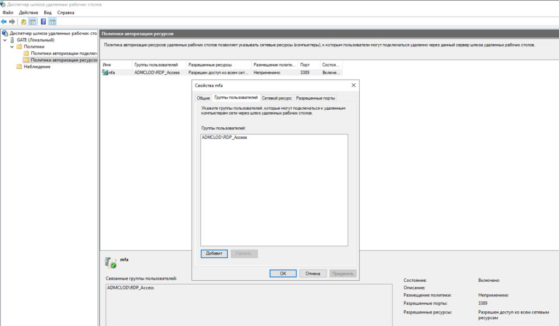Open Help via the question mark icon
559x326 pixels.
click(43, 22)
